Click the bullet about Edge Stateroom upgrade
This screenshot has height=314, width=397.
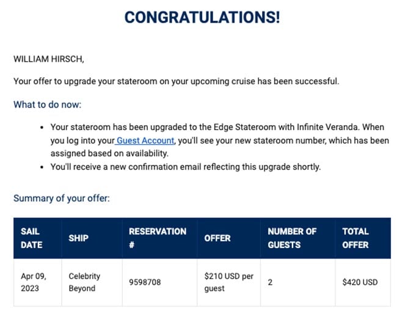[219, 141]
